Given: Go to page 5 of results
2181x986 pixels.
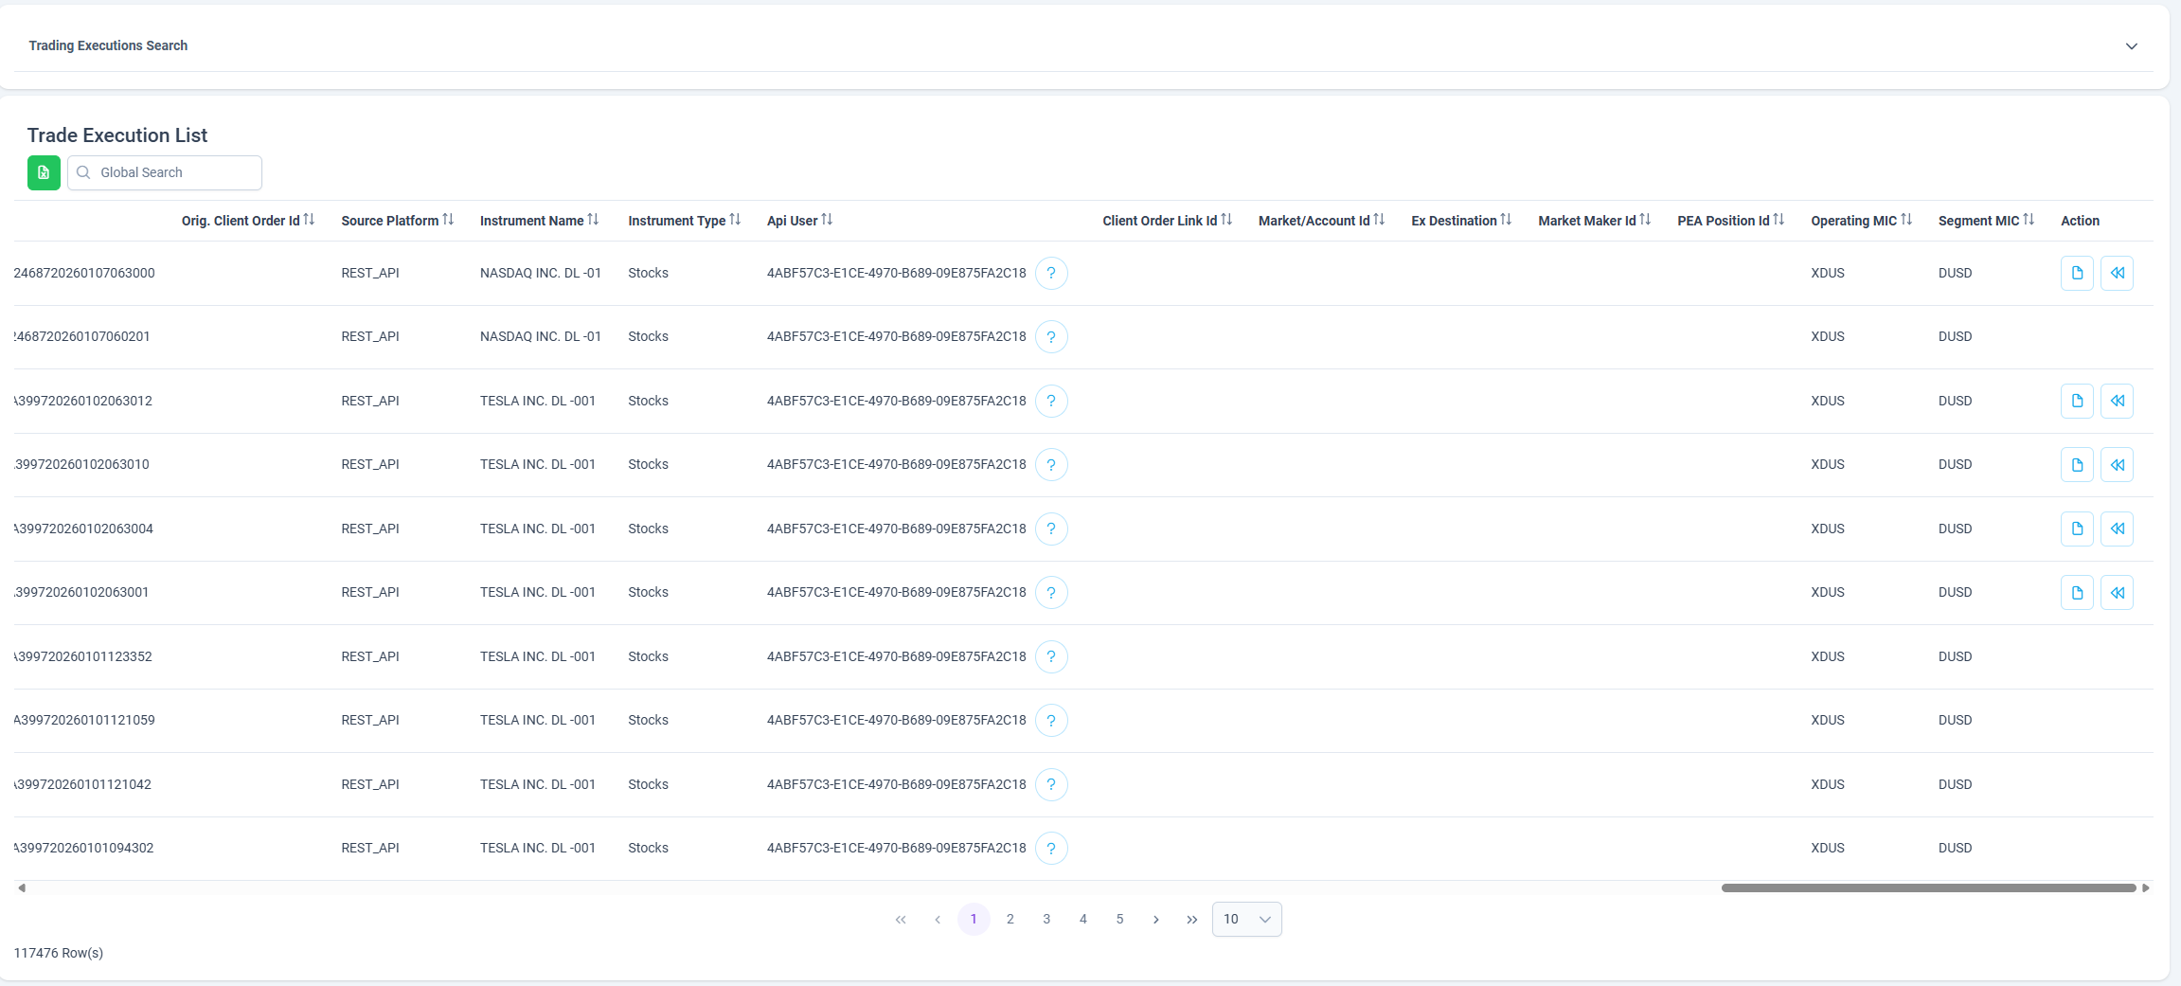Looking at the screenshot, I should (1119, 920).
